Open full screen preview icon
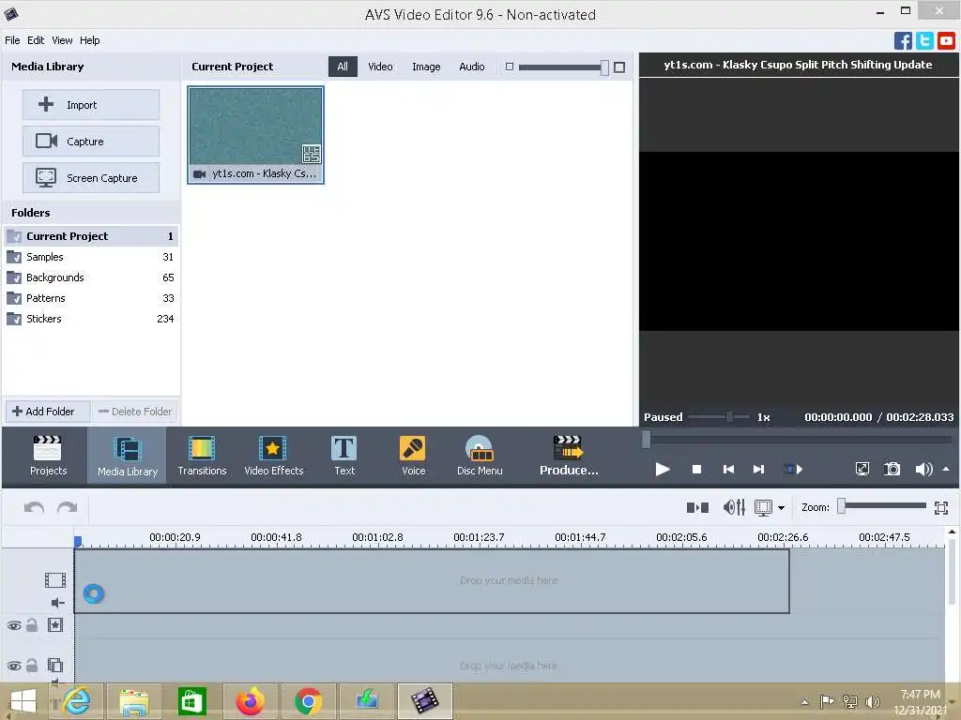961x720 pixels. point(862,469)
